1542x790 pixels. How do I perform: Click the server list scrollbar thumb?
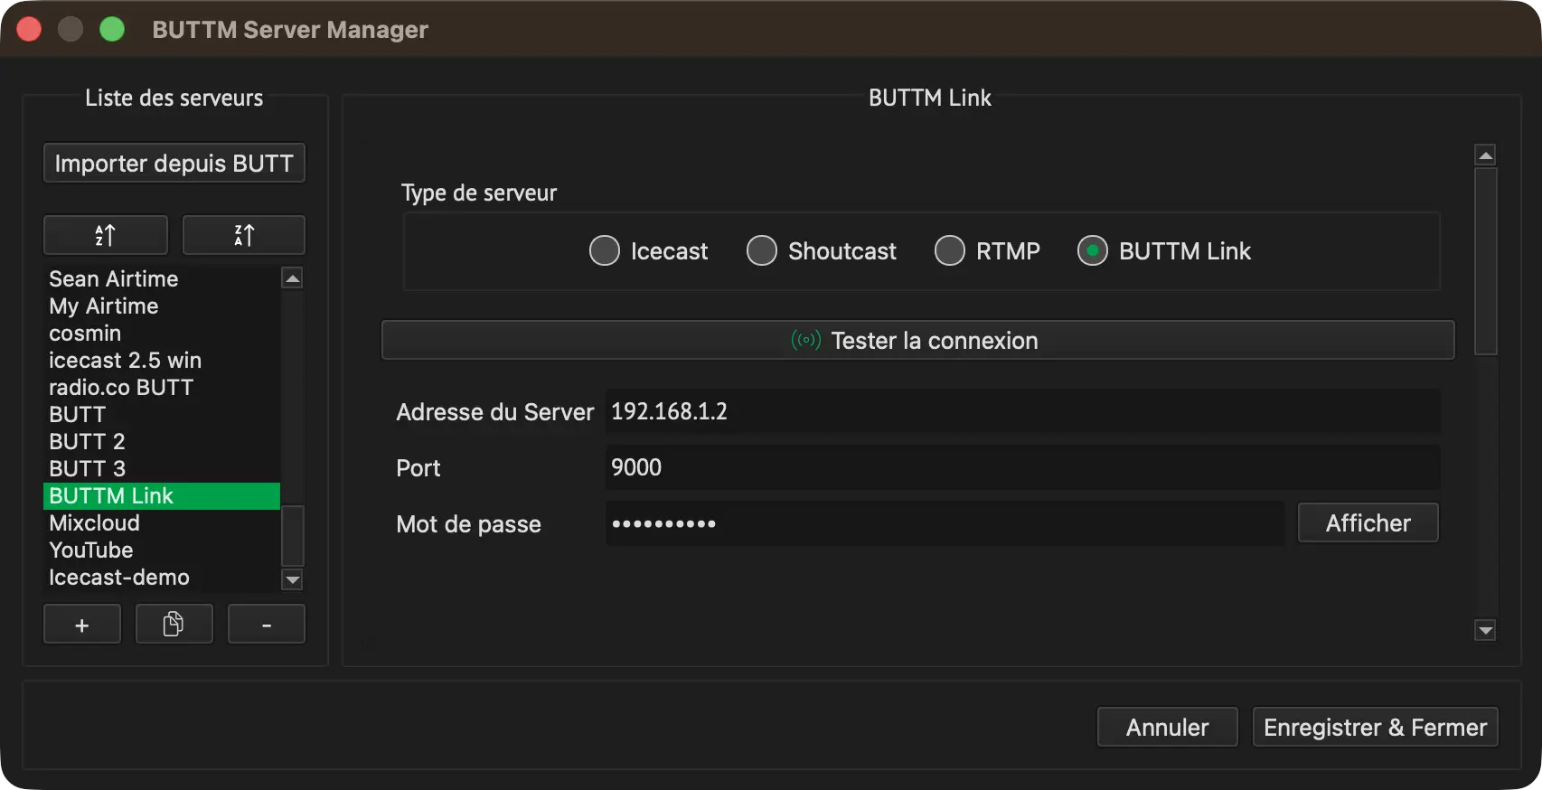292,536
